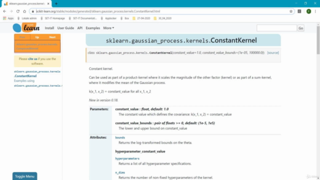Click the Next navigation button

[x=52, y=37]
